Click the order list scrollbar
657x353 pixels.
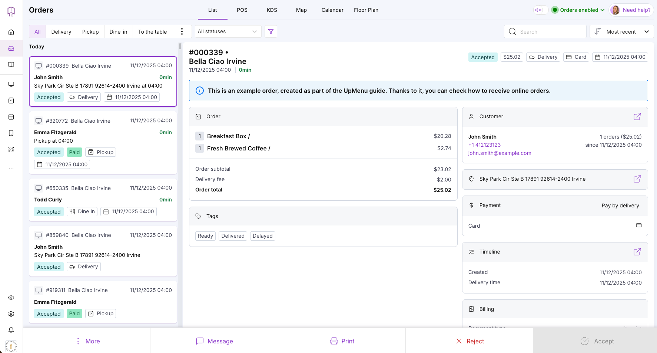pos(180,46)
